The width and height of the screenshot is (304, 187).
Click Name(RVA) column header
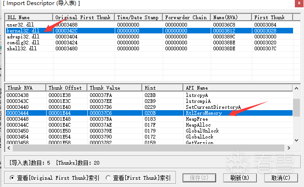pos(231,17)
